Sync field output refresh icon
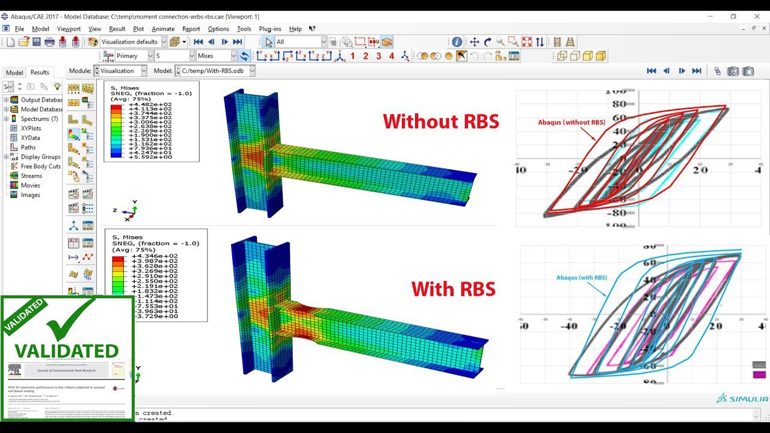This screenshot has width=770, height=433. click(x=244, y=56)
